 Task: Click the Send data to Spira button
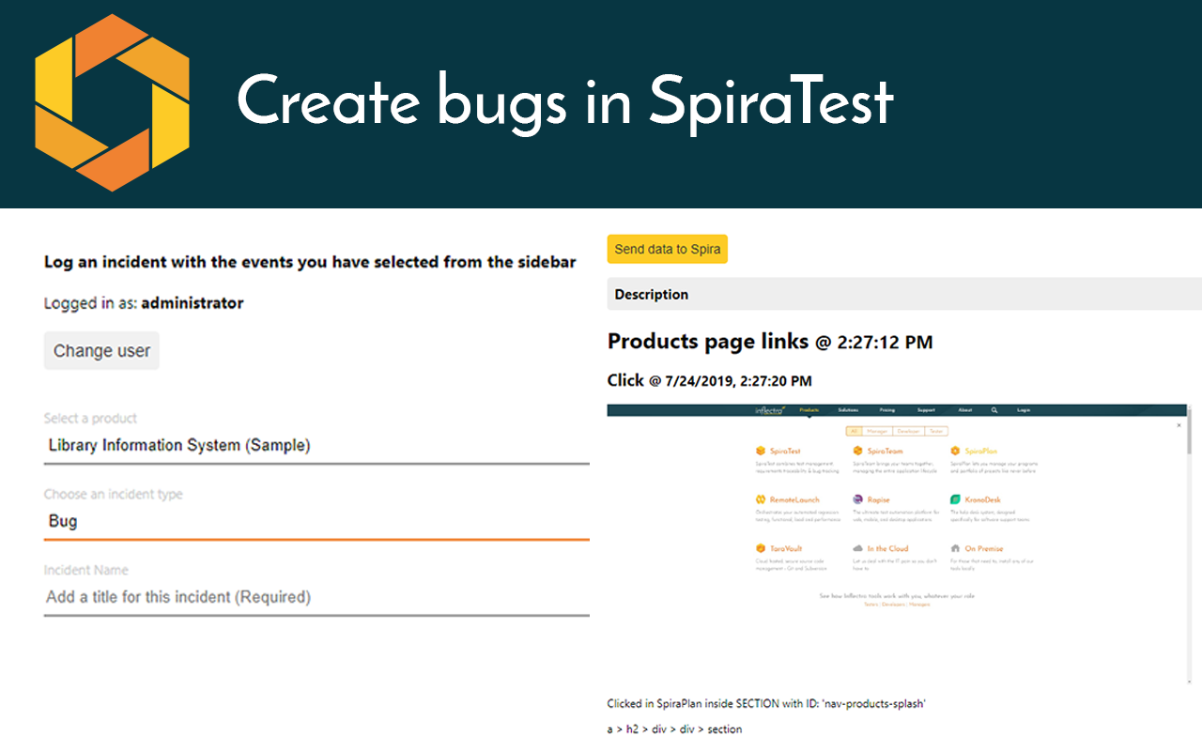[x=667, y=249]
